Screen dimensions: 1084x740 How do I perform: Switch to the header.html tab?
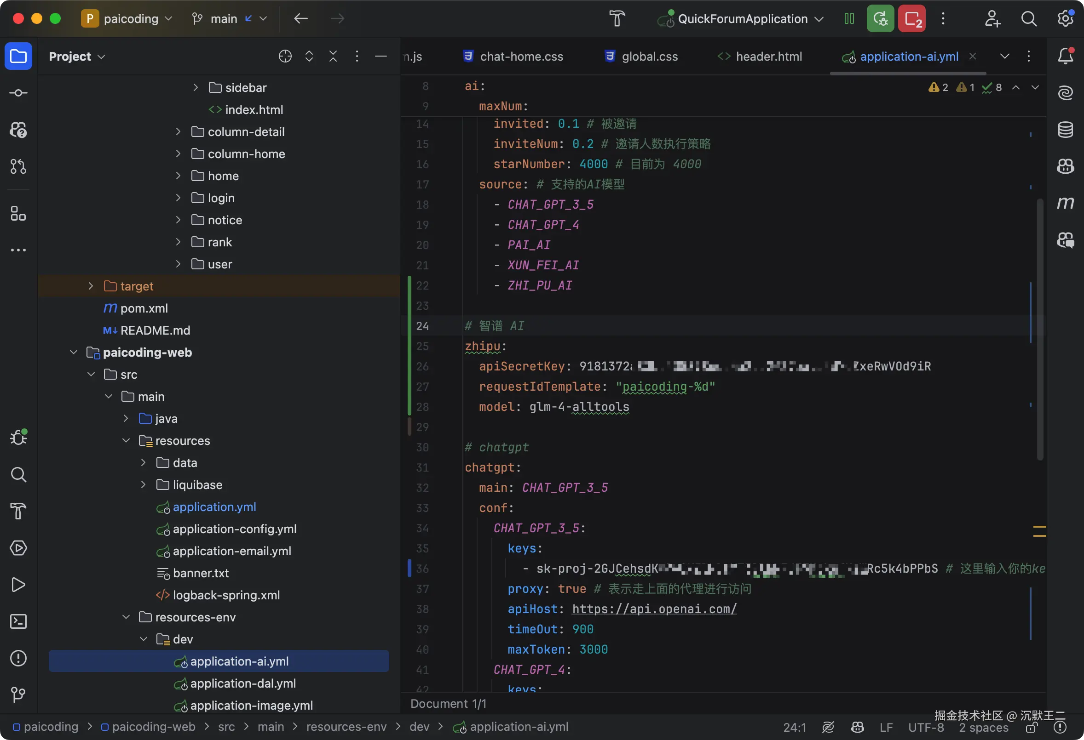coord(768,57)
